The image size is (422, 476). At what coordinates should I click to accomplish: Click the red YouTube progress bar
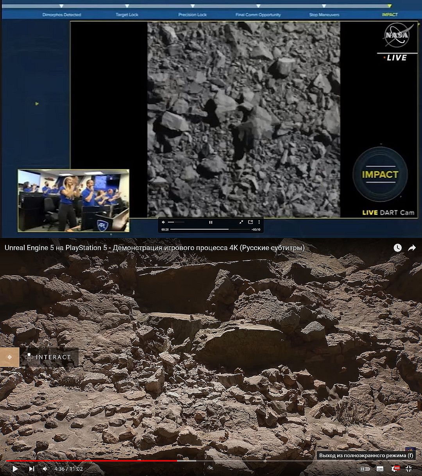tap(91, 461)
